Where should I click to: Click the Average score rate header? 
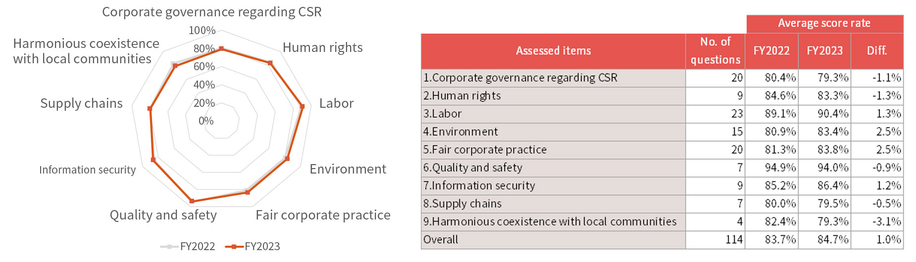(x=824, y=24)
